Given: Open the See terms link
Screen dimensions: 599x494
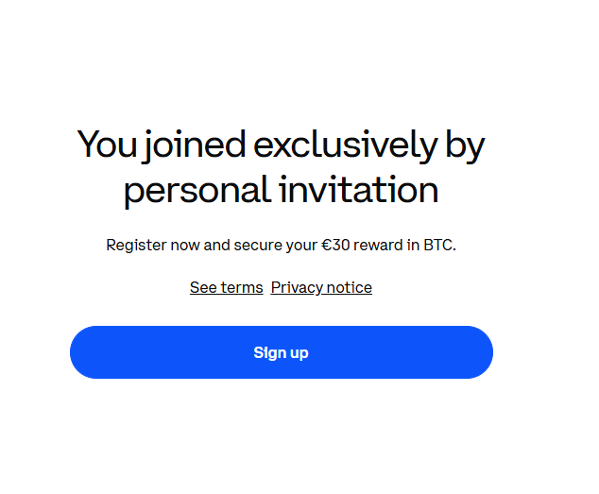Looking at the screenshot, I should [226, 287].
